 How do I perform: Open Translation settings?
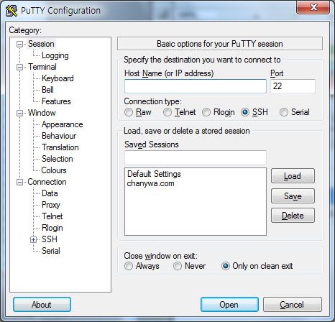pyautogui.click(x=60, y=147)
